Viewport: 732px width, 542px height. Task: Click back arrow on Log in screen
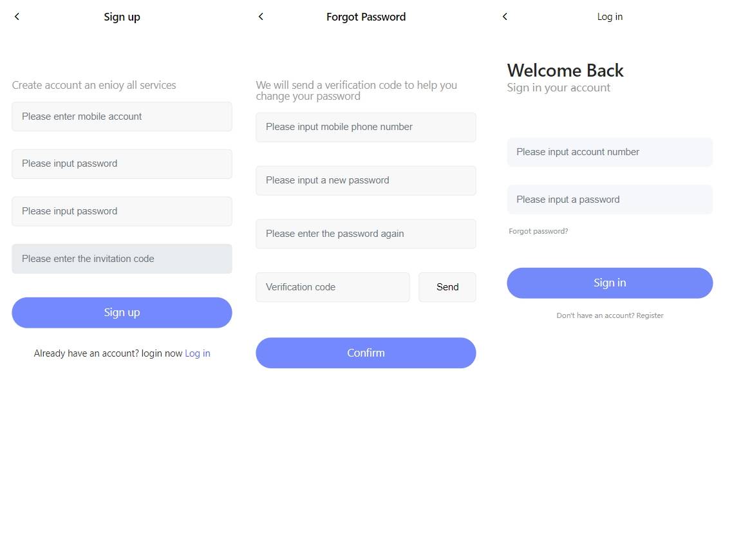(x=505, y=17)
